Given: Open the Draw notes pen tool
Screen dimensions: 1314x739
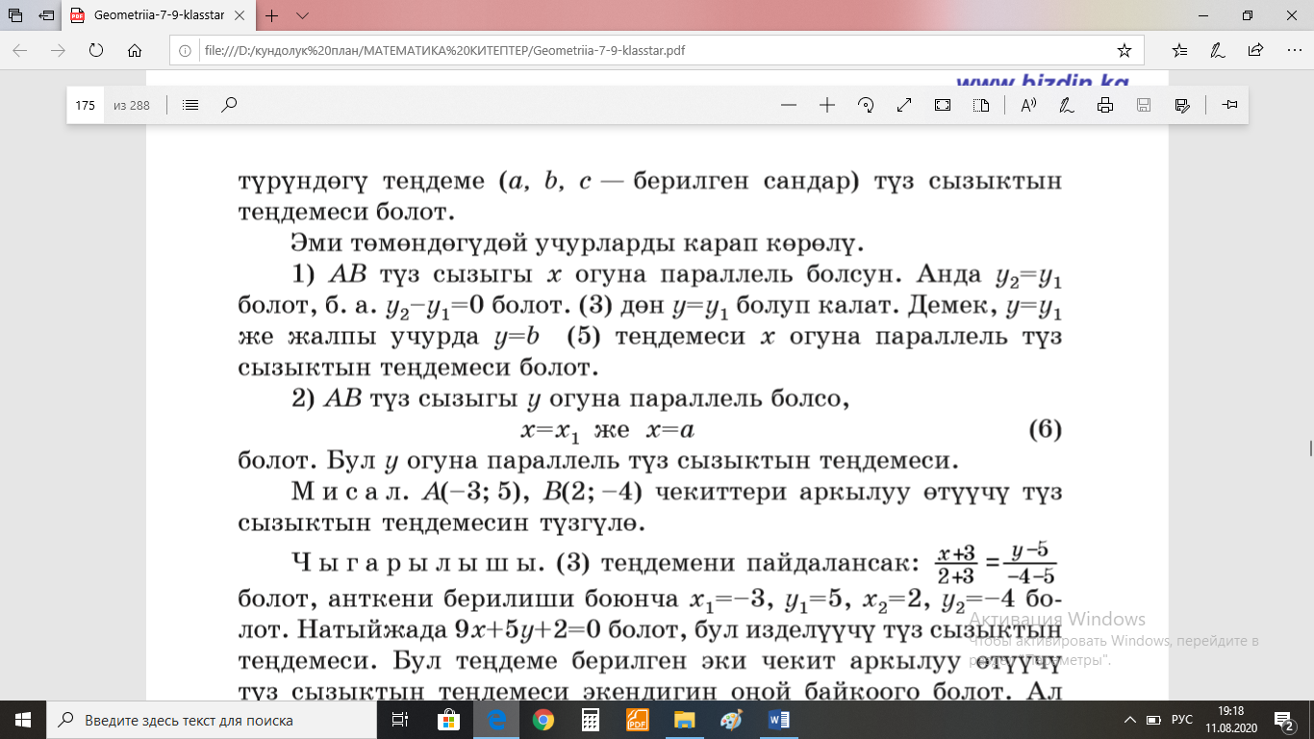Looking at the screenshot, I should point(1067,105).
